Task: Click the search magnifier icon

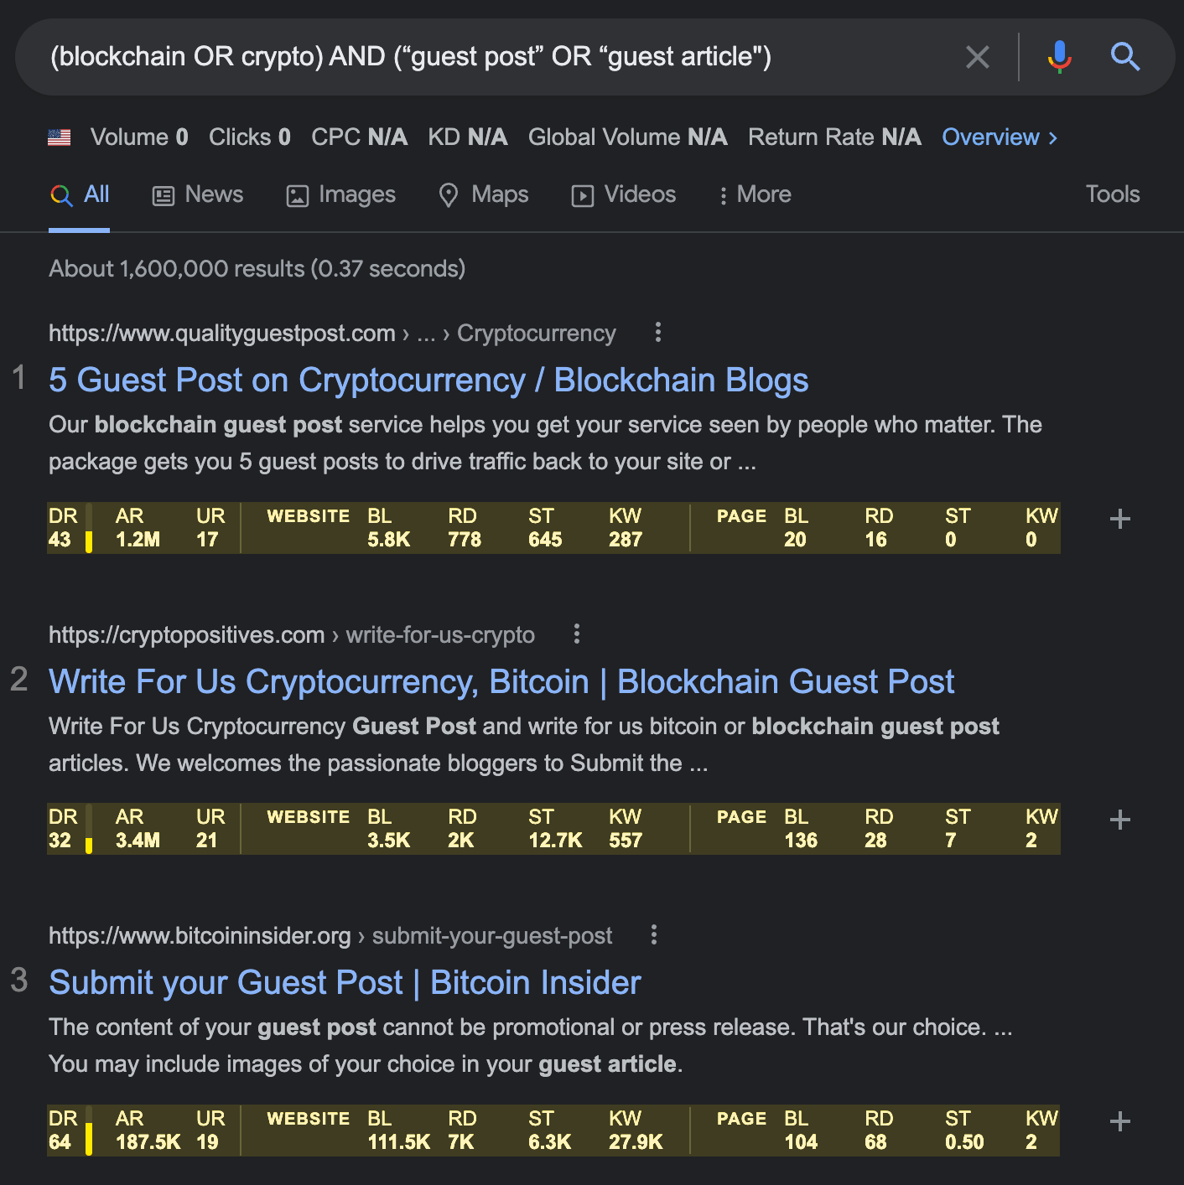Action: 1125,57
